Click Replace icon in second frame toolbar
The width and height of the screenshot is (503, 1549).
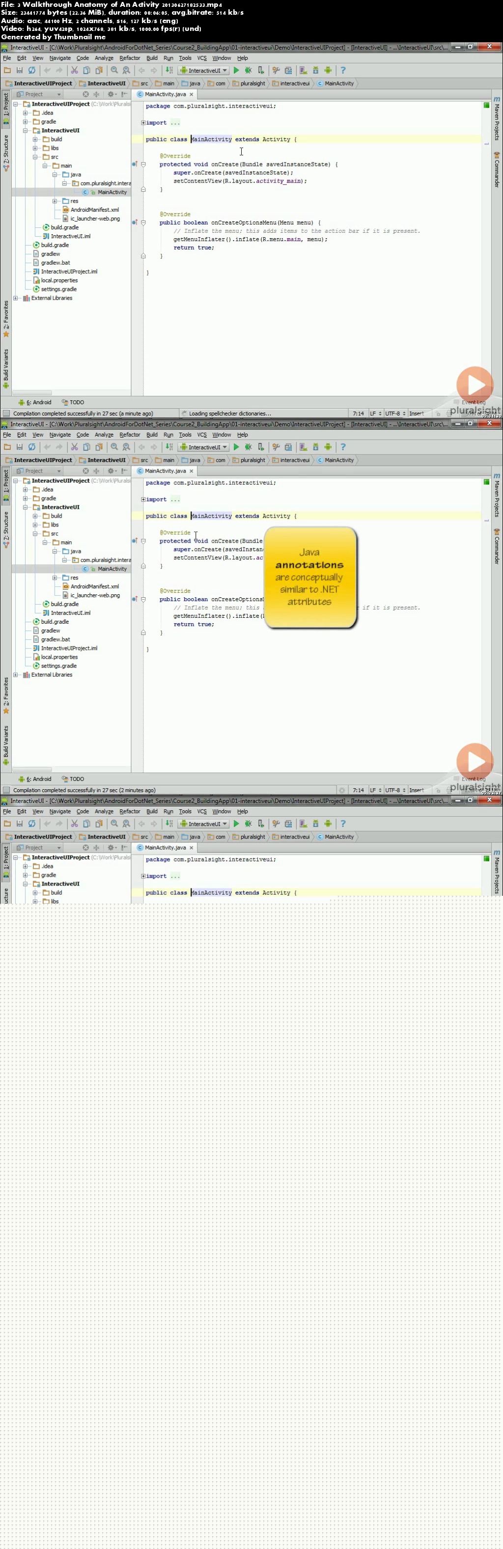(x=126, y=447)
